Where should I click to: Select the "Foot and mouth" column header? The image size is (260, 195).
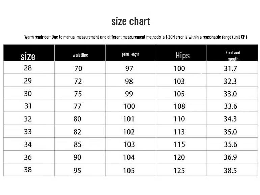point(233,56)
